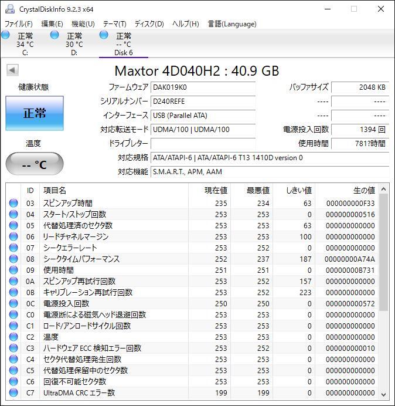The height and width of the screenshot is (406, 395).
Task: Click status icon for 03 スピンアップ時間
Action: (13, 203)
